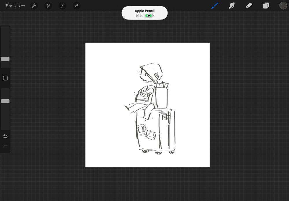The height and width of the screenshot is (201, 289).
Task: Tap the square Modify button on the sidebar
Action: pyautogui.click(x=5, y=78)
